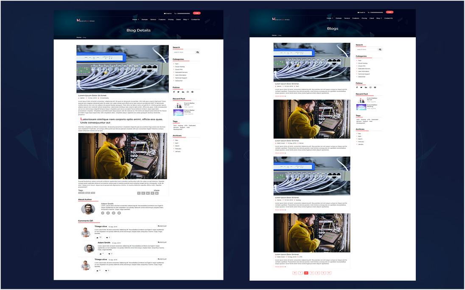Open LinkedIn follow icon on Blog Details page
Image resolution: width=465 pixels, height=290 pixels.
pos(183,92)
